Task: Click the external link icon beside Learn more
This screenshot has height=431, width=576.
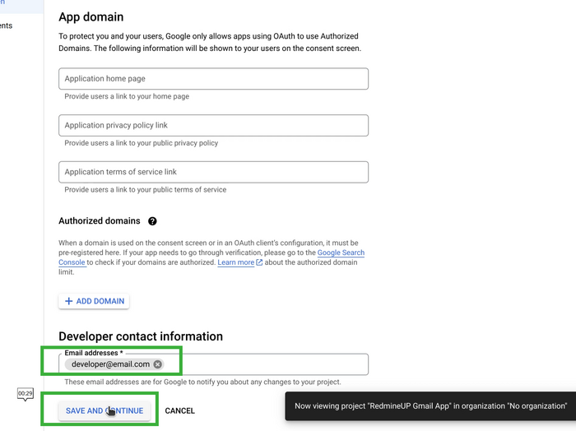Action: tap(259, 262)
